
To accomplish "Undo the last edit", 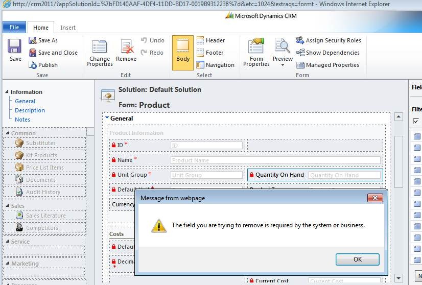I will 153,40.
